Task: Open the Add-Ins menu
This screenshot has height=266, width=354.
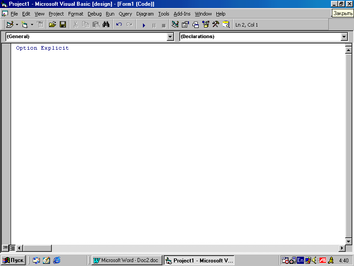Action: click(182, 14)
